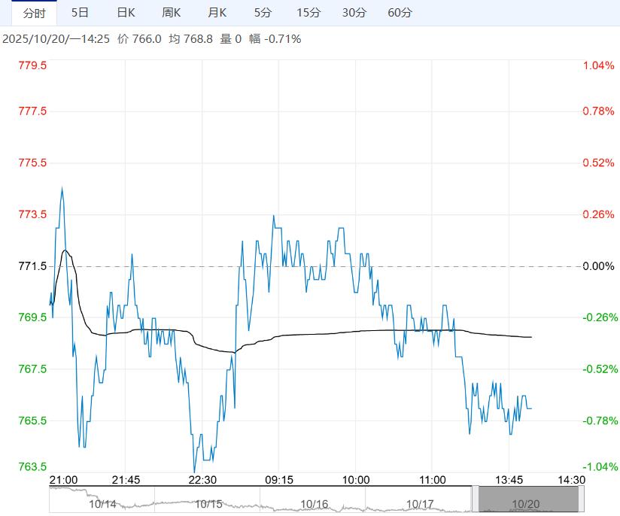
Task: Click the blue price line's lowest trough
Action: pos(195,471)
